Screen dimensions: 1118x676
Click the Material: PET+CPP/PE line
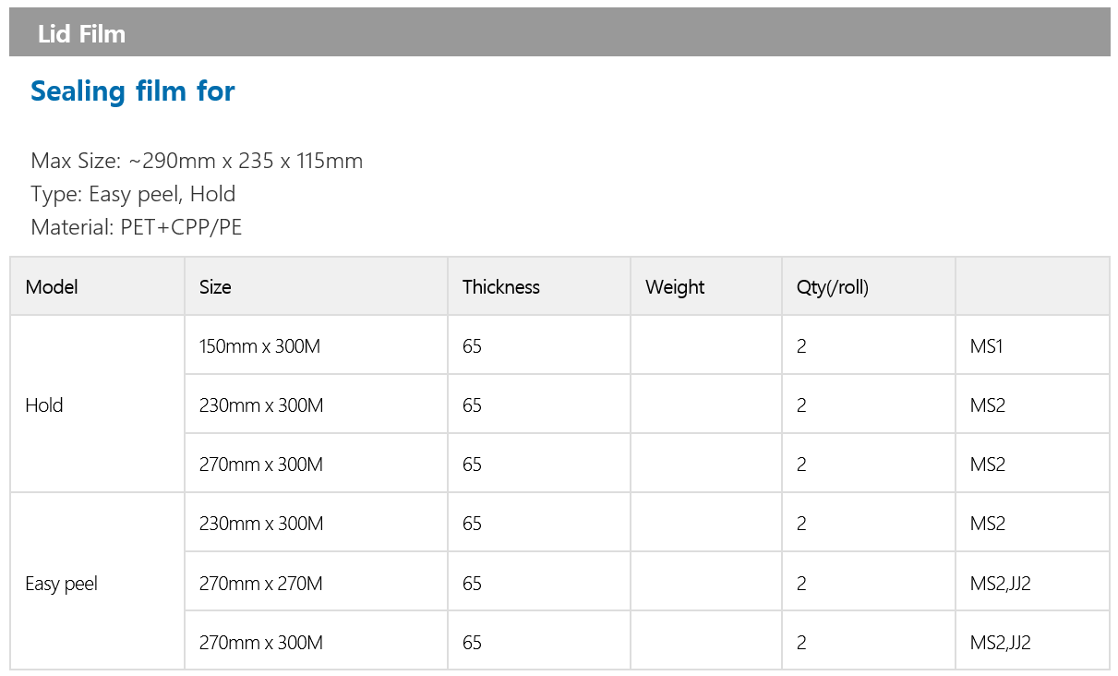coord(137,227)
